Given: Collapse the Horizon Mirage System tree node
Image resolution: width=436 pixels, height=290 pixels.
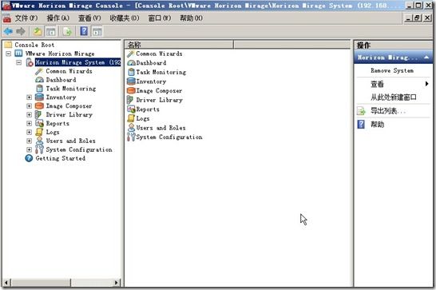Looking at the screenshot, I should click(x=18, y=62).
